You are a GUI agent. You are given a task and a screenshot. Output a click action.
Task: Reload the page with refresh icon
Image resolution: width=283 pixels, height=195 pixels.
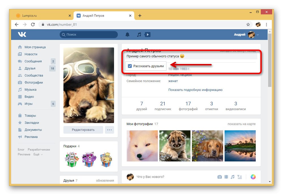[x=33, y=24]
